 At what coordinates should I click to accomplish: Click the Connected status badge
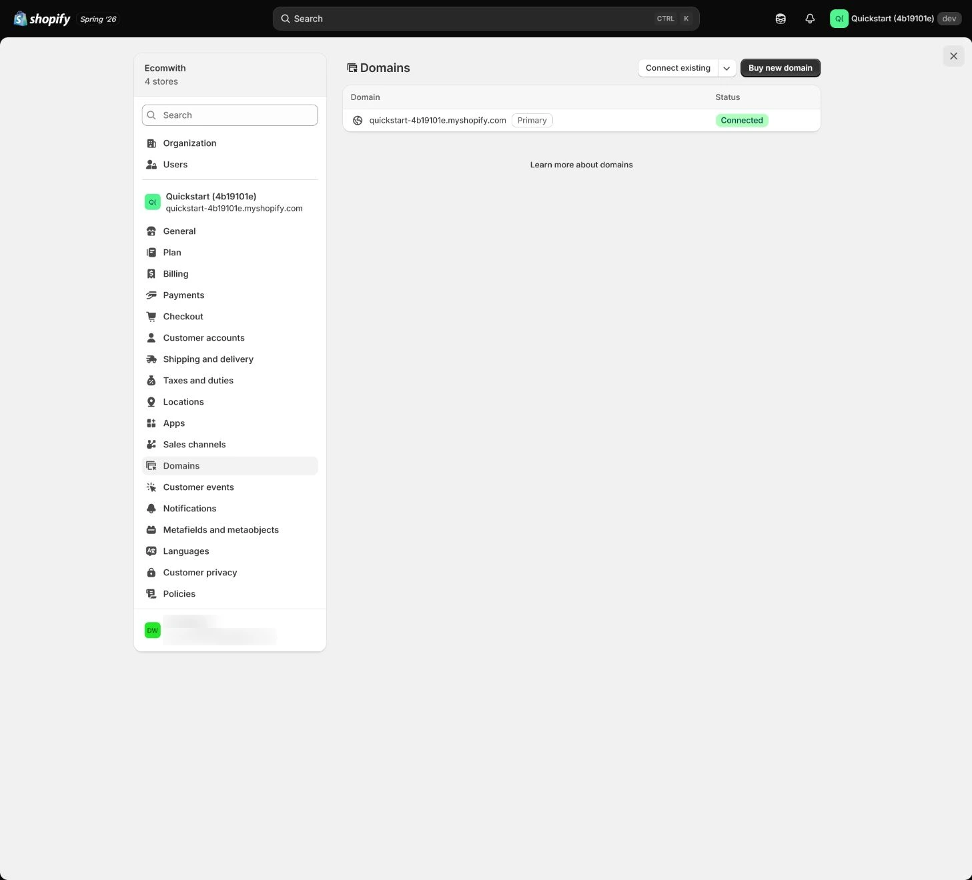(742, 121)
